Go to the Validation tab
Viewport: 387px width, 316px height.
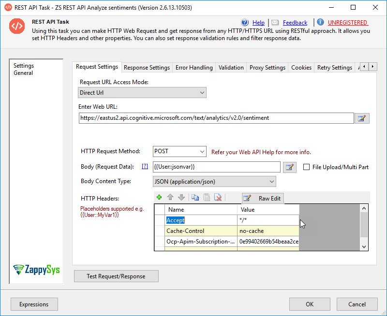click(231, 68)
